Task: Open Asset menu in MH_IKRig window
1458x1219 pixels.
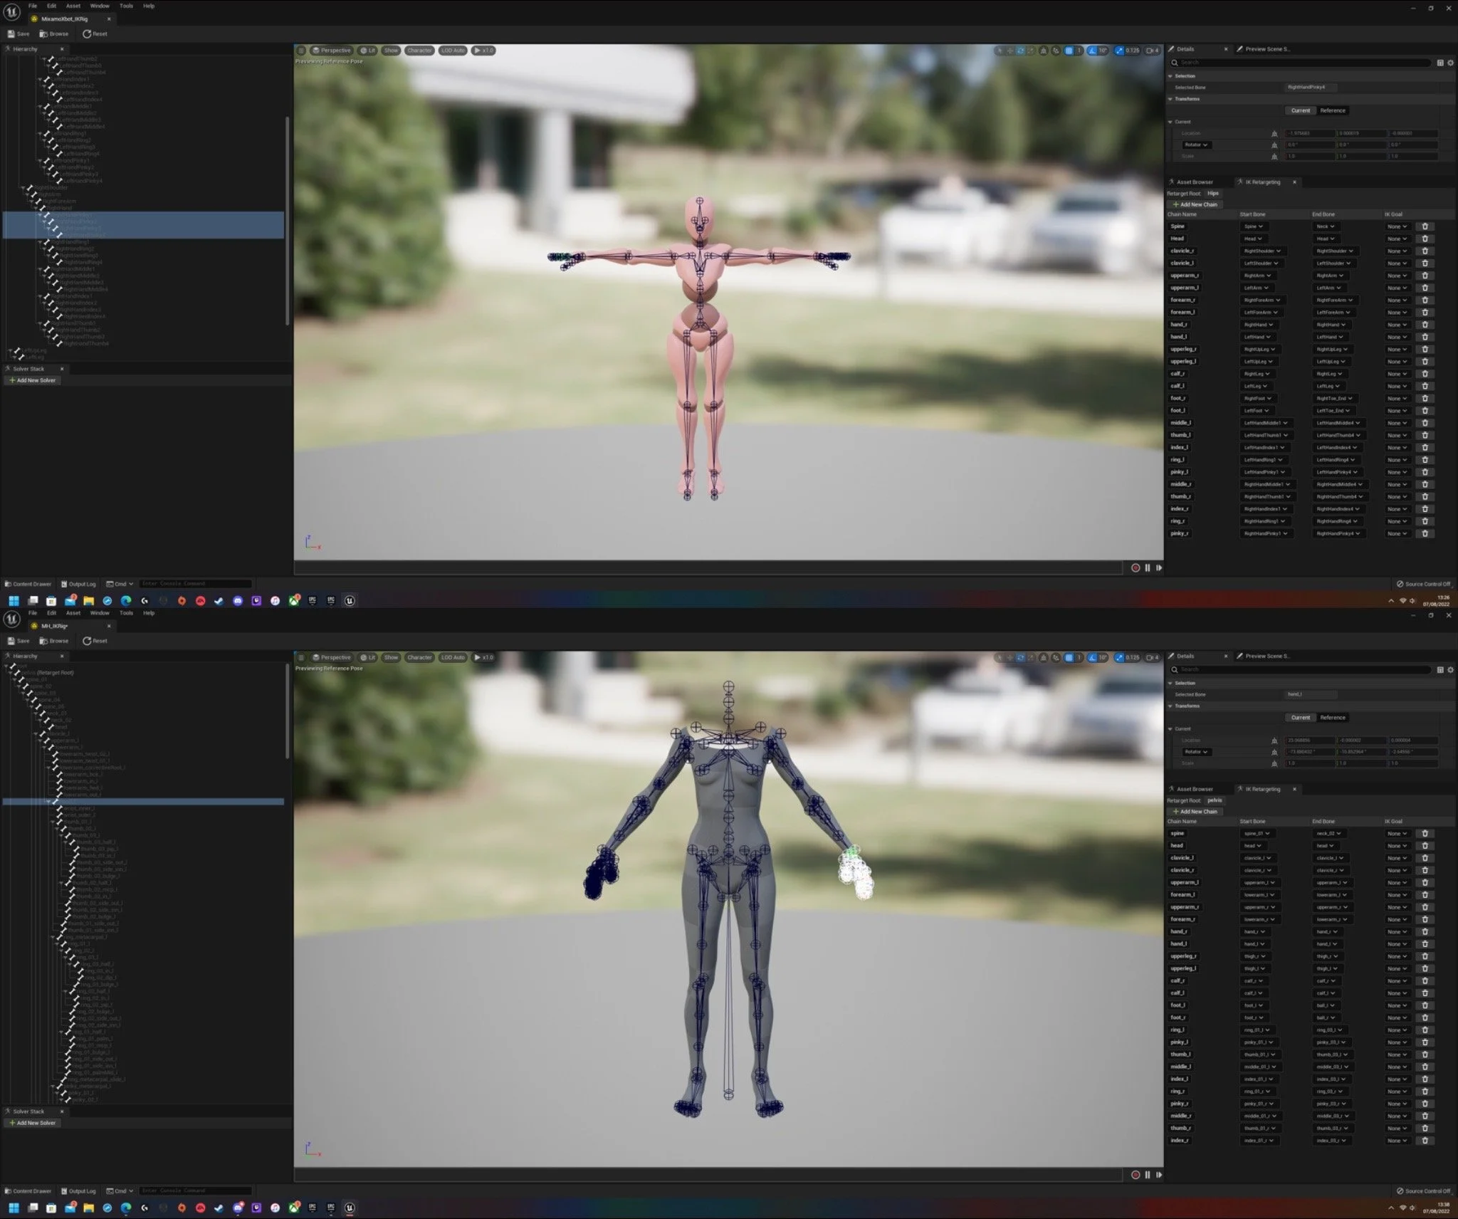Action: click(73, 613)
